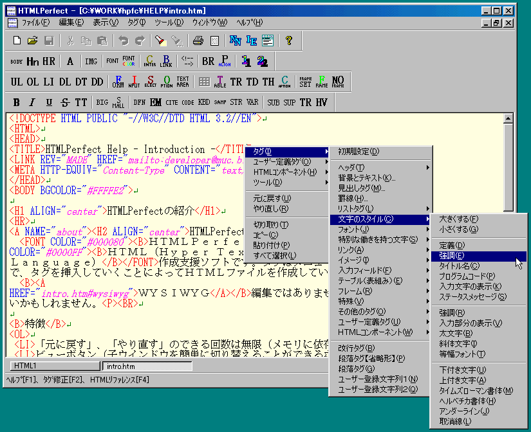Expand the テーブル(表組み)(E) submenu
The image size is (531, 432).
(x=381, y=281)
